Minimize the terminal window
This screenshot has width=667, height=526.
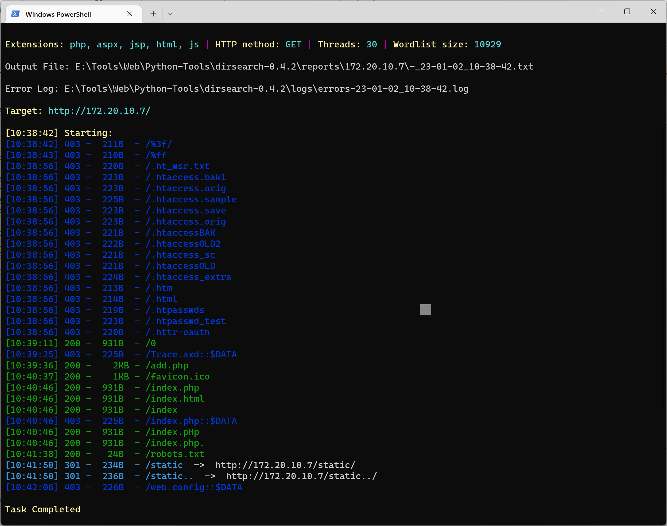click(x=601, y=11)
